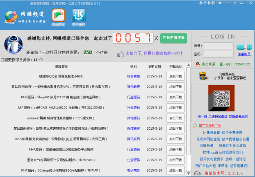Click the share link 太给力了,我要分享给我的小伙伴
The width and height of the screenshot is (255, 177).
click(x=154, y=53)
